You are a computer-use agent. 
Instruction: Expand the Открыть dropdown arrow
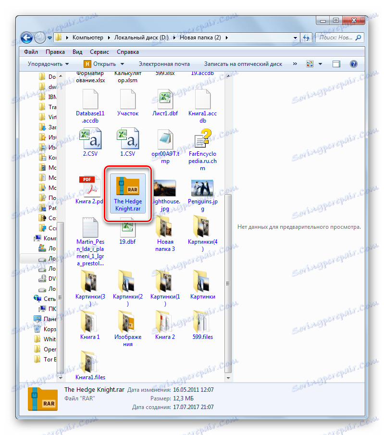pos(122,64)
